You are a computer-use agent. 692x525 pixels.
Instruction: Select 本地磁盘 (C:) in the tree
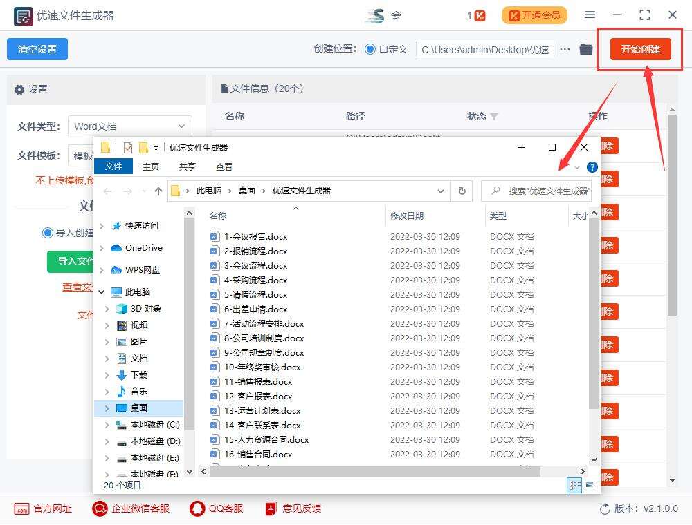point(154,425)
